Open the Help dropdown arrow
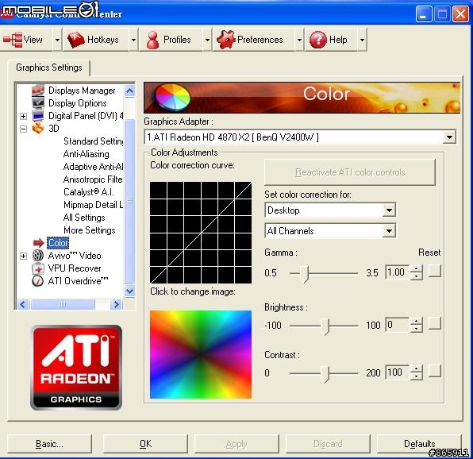This screenshot has height=459, width=473. [362, 40]
